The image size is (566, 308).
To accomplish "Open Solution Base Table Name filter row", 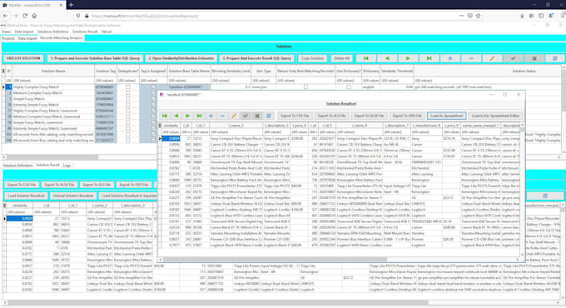I will pyautogui.click(x=189, y=81).
